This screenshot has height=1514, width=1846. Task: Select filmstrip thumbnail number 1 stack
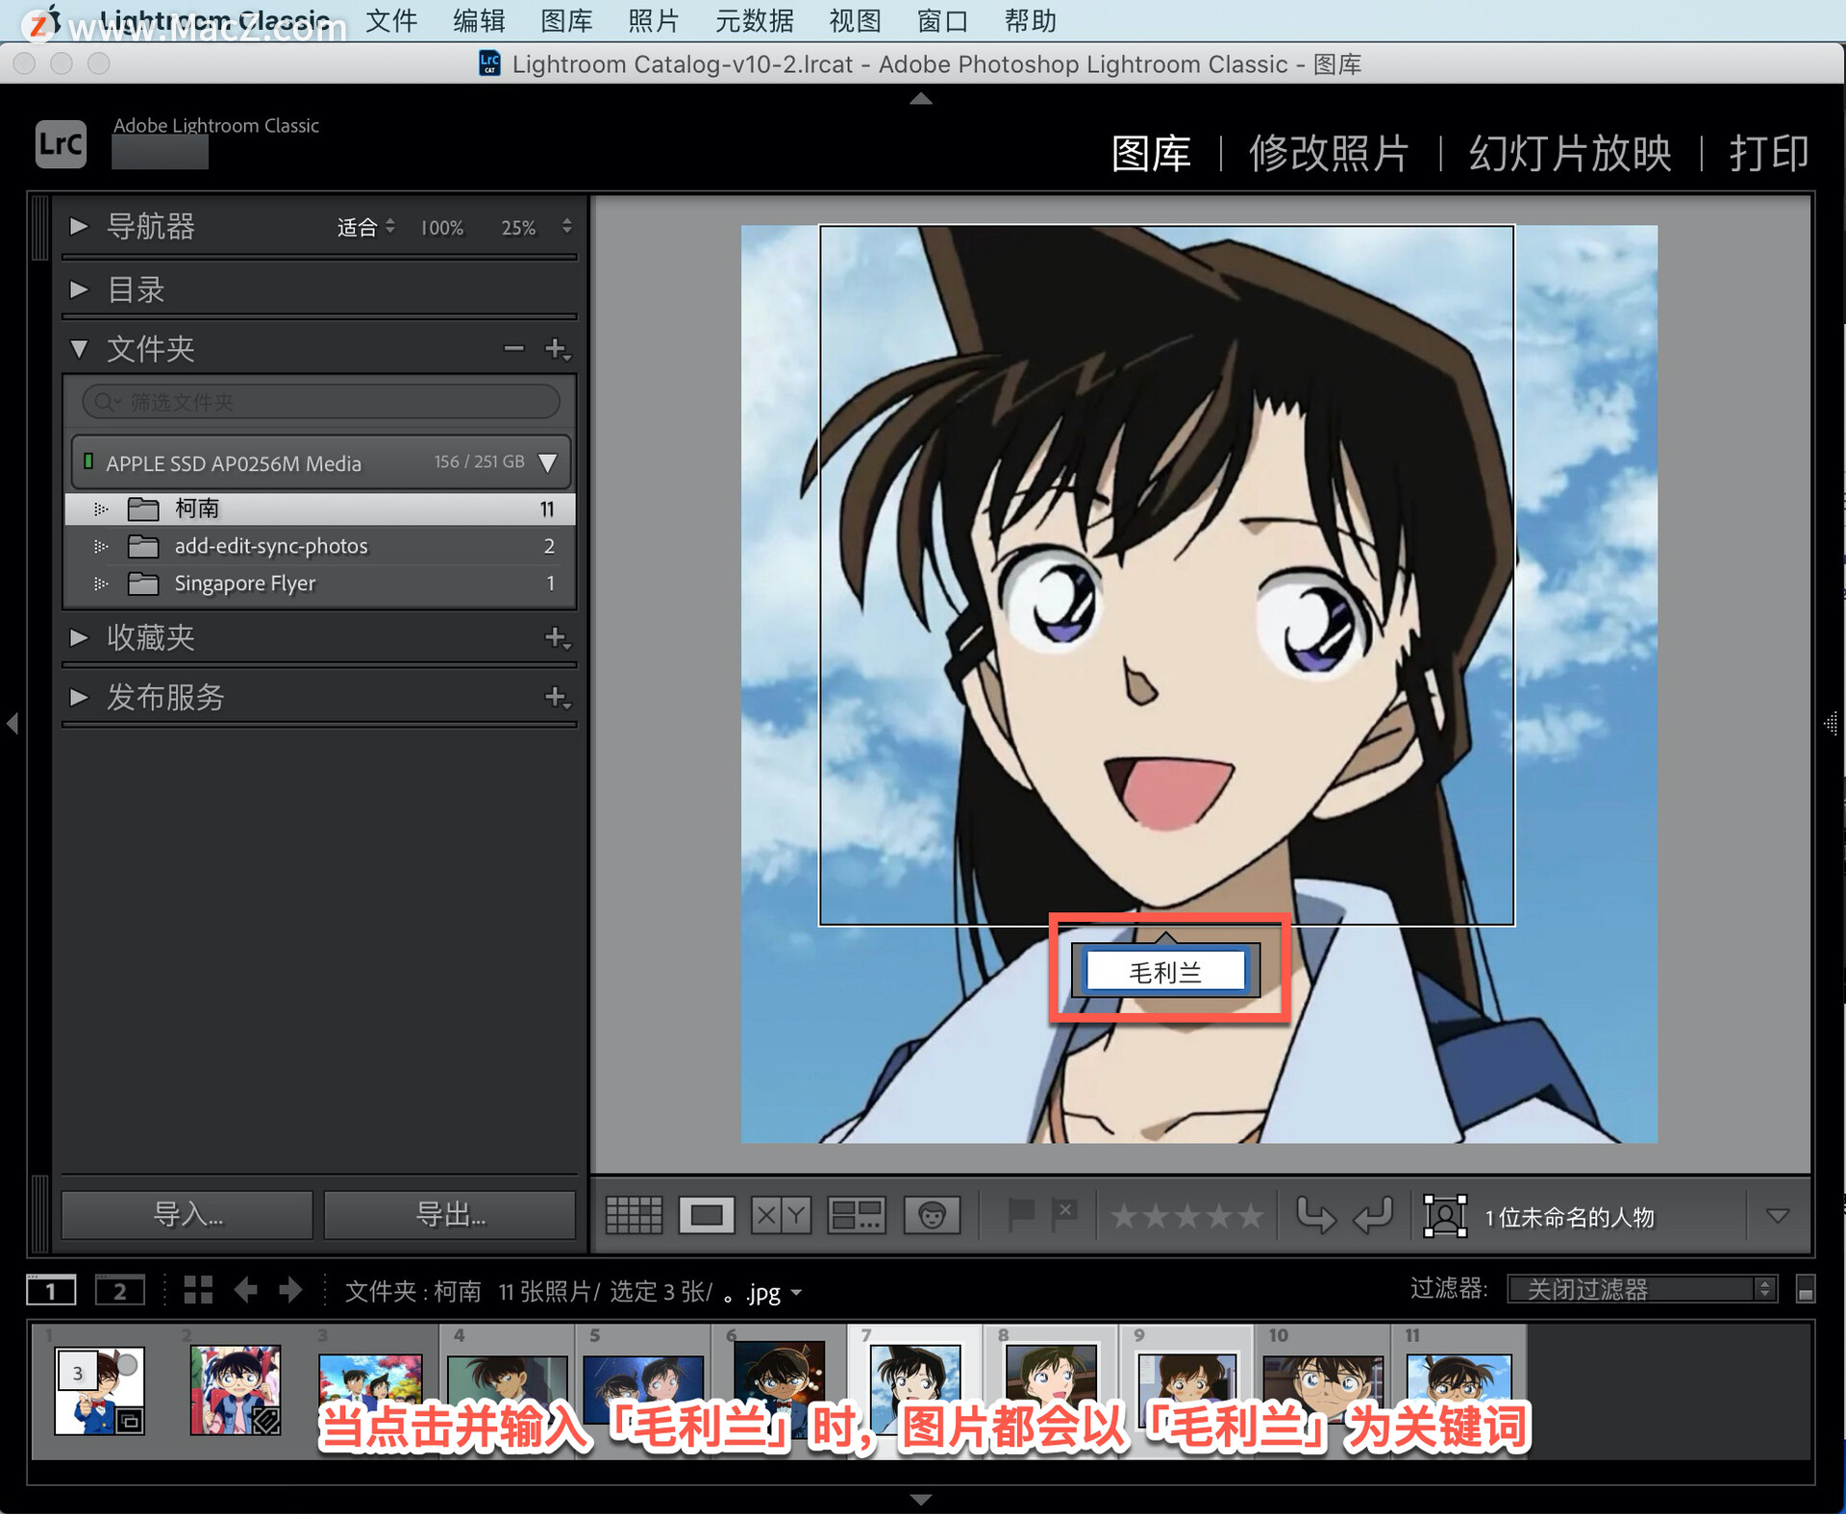tap(100, 1390)
